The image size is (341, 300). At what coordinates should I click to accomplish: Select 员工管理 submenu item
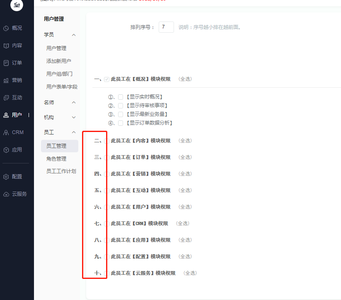tap(60, 146)
